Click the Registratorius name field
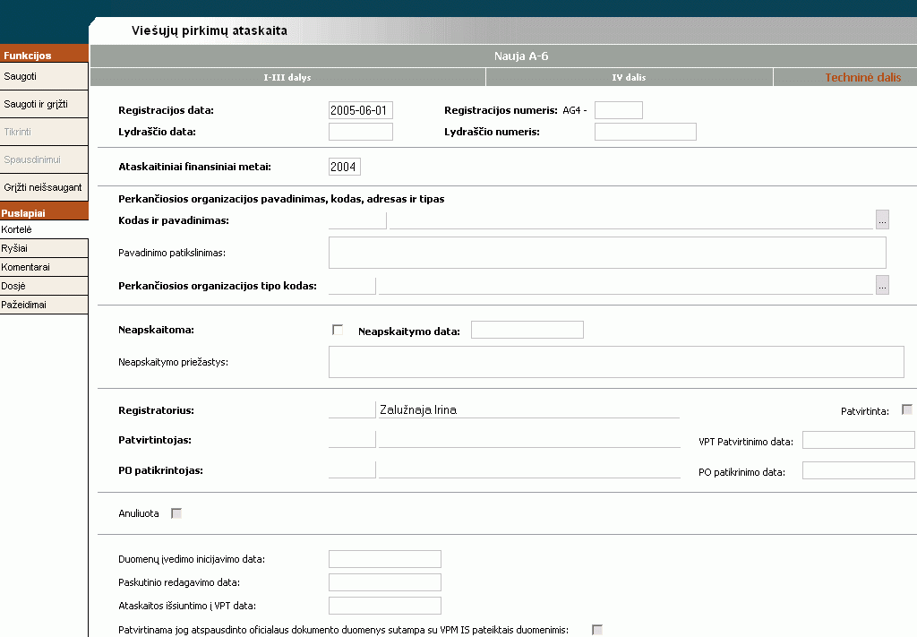917x637 pixels. pyautogui.click(x=529, y=409)
